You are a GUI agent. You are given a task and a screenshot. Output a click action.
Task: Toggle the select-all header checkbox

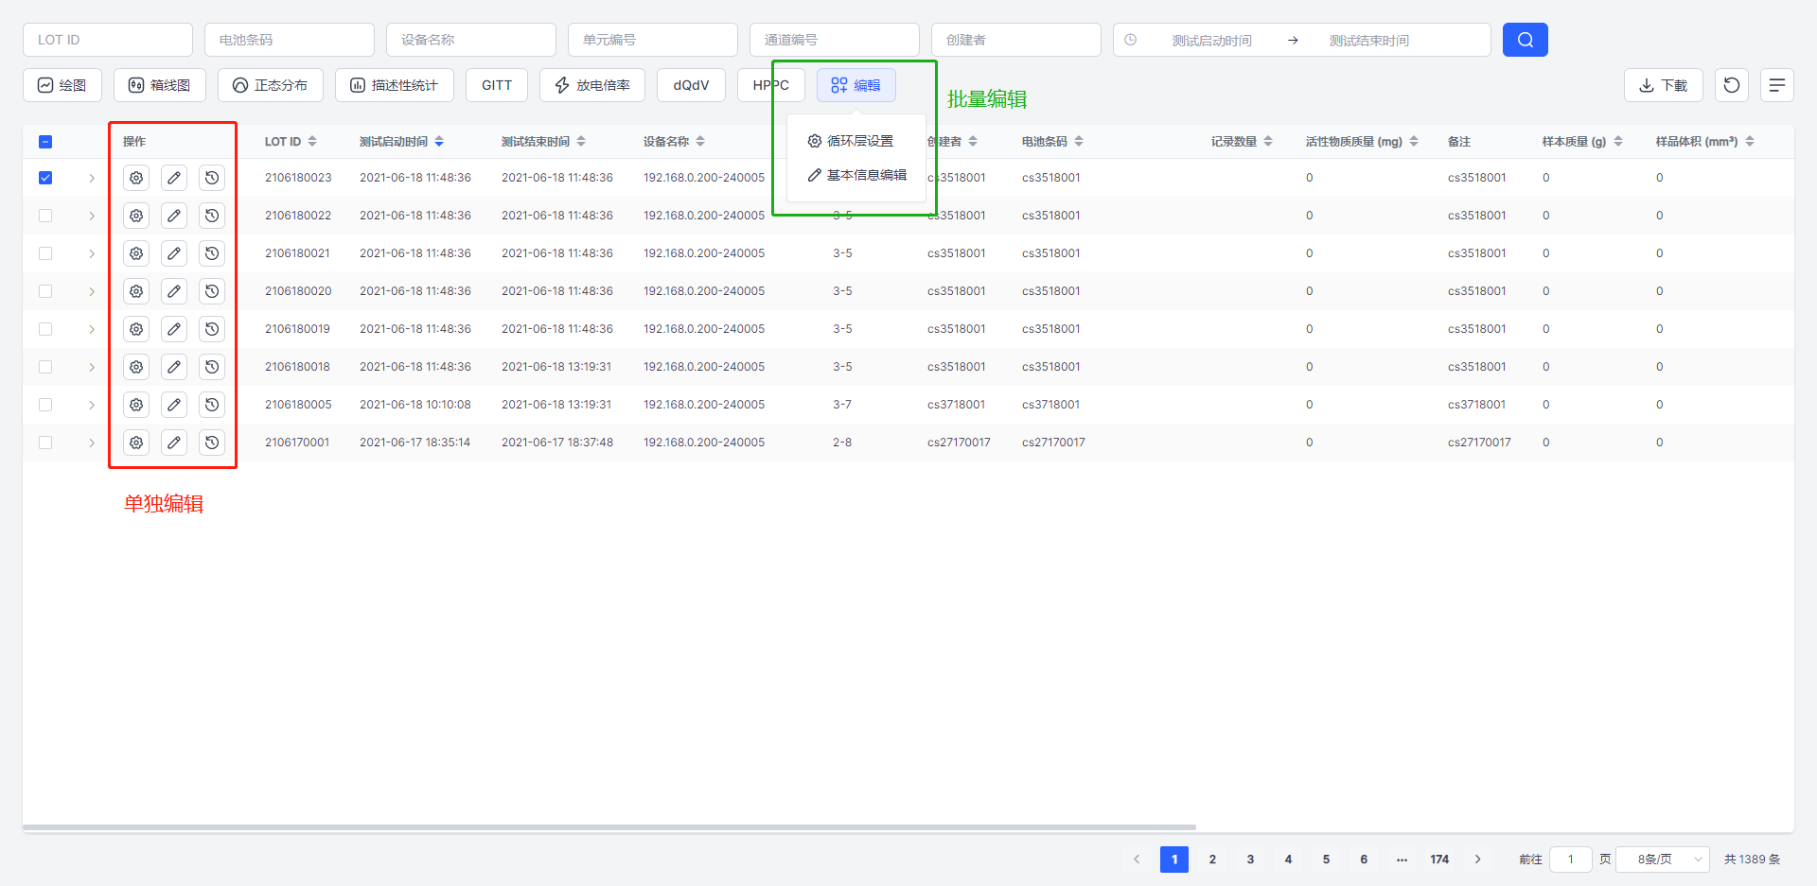point(45,142)
